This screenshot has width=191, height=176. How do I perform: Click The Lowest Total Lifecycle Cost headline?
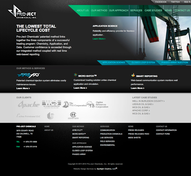click(x=36, y=28)
